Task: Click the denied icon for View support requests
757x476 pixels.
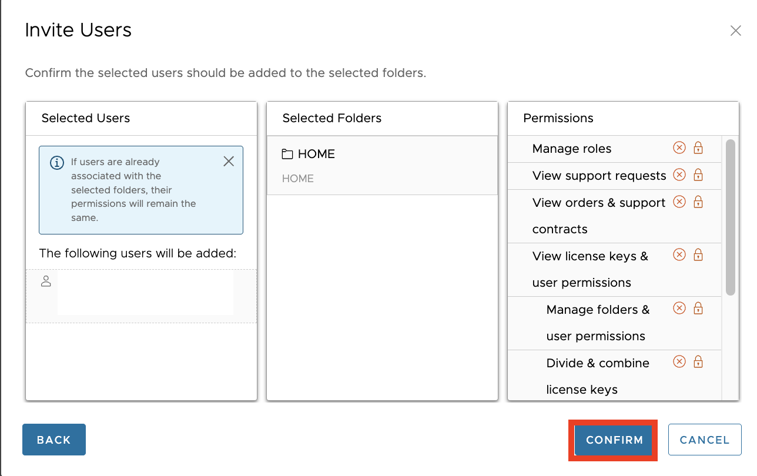Action: pyautogui.click(x=679, y=175)
